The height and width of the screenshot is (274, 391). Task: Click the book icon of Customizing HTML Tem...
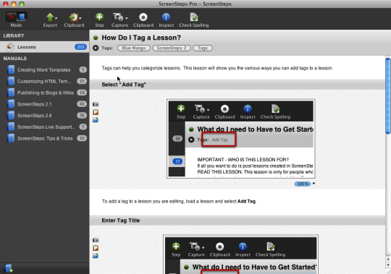(x=11, y=81)
